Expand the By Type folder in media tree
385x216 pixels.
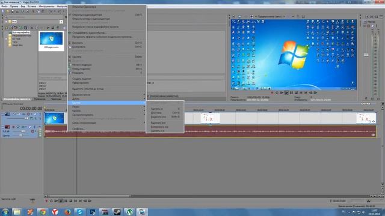point(7,38)
